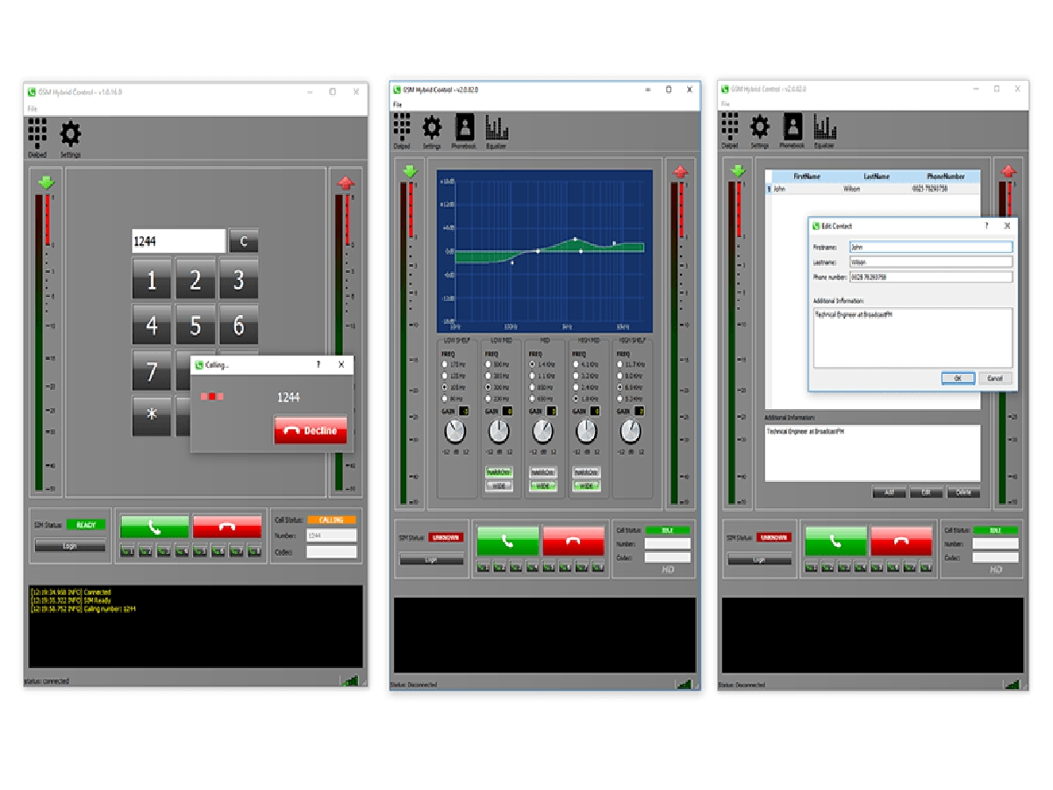
Task: Click the LastName column header in the phonebook
Action: 877,176
